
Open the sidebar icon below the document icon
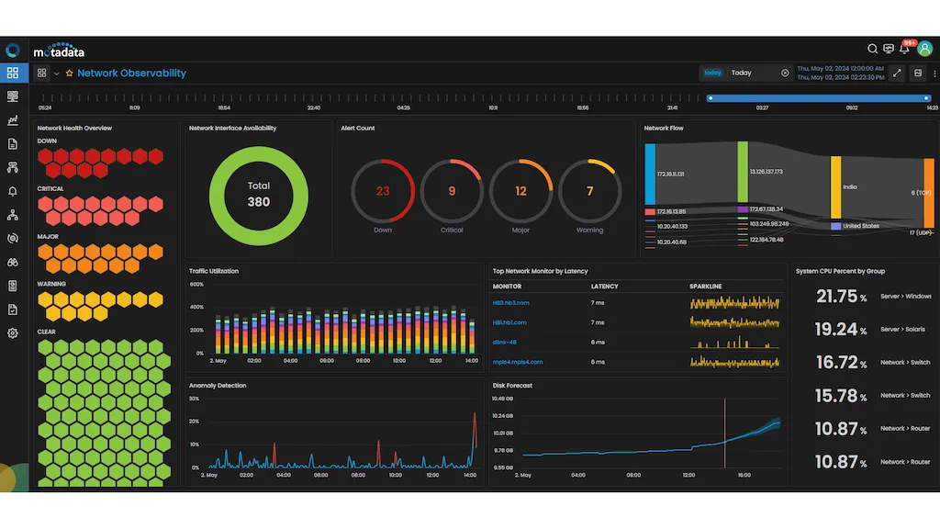[x=13, y=167]
